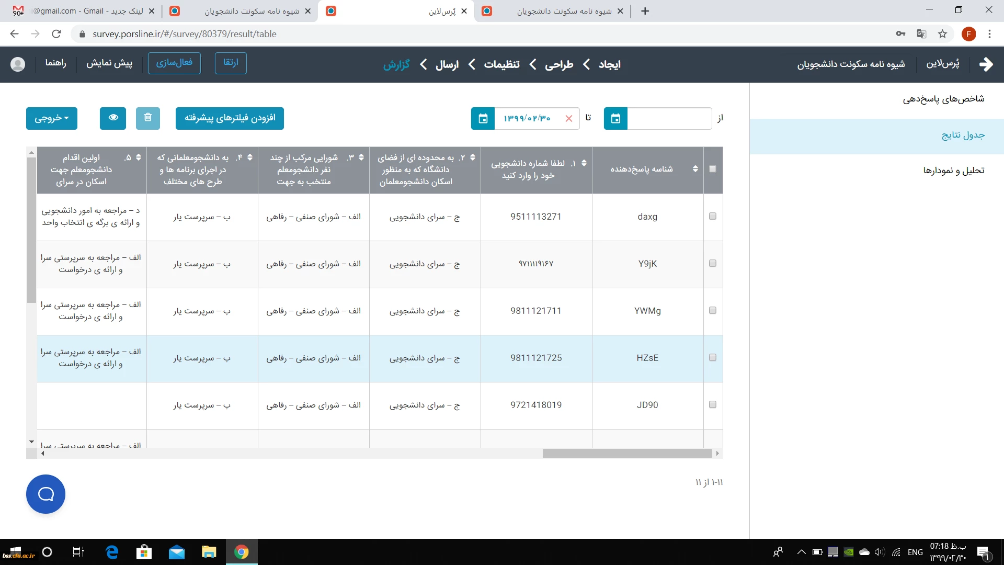Open the blue chat support bubble
1004x565 pixels.
point(45,494)
